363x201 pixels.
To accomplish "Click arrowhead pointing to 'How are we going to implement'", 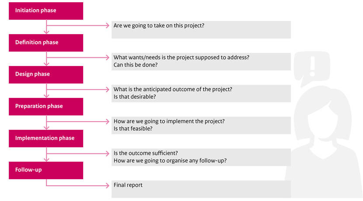I will 108,121.
